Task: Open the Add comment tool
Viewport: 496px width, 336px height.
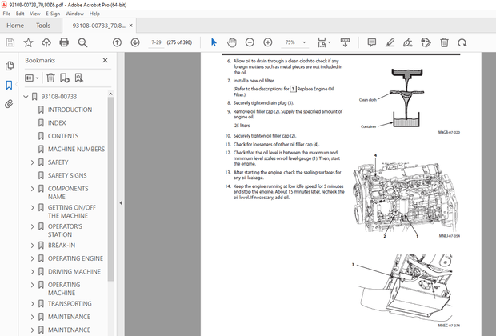Action: [x=372, y=42]
